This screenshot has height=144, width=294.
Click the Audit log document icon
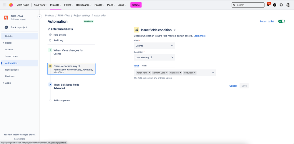pyautogui.click(x=50, y=40)
